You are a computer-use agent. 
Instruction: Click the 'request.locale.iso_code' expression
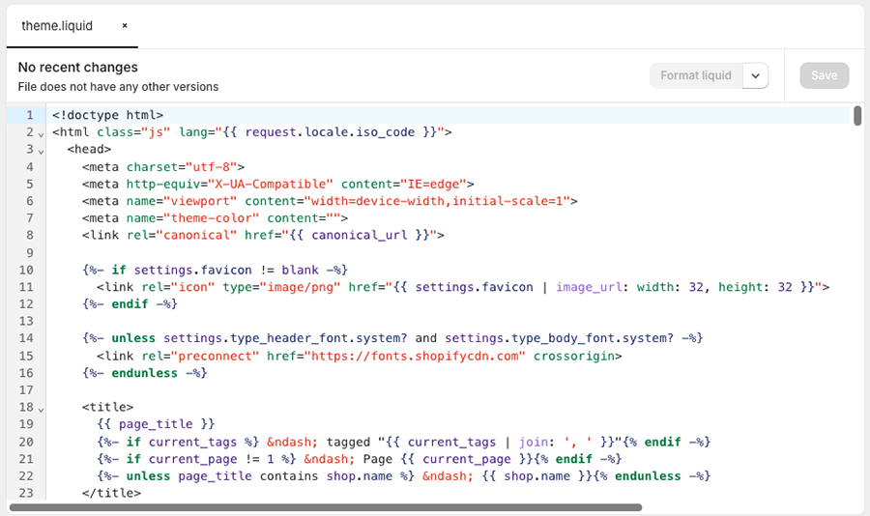(330, 132)
